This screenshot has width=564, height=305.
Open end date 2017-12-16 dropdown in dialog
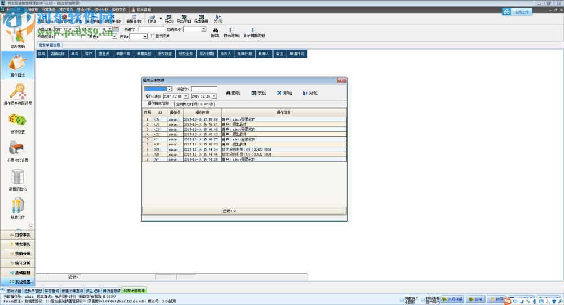[214, 96]
